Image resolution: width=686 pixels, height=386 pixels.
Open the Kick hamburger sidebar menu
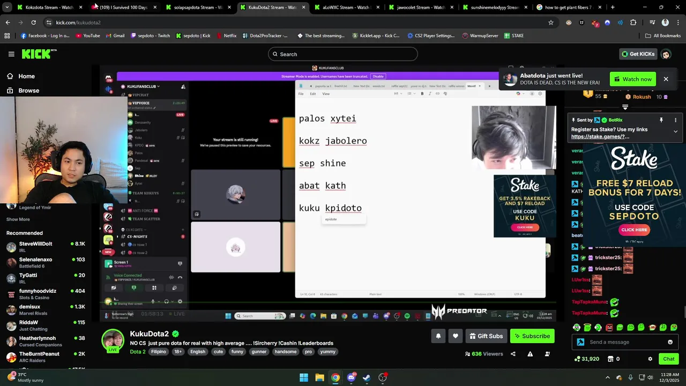tap(11, 54)
